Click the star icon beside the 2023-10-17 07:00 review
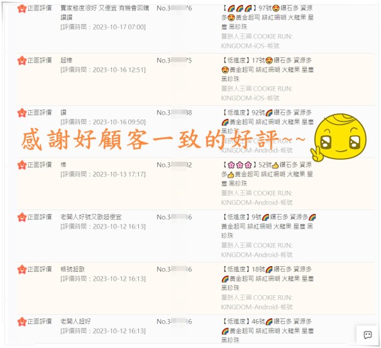Viewport: 381px width, 348px height. click(22, 8)
